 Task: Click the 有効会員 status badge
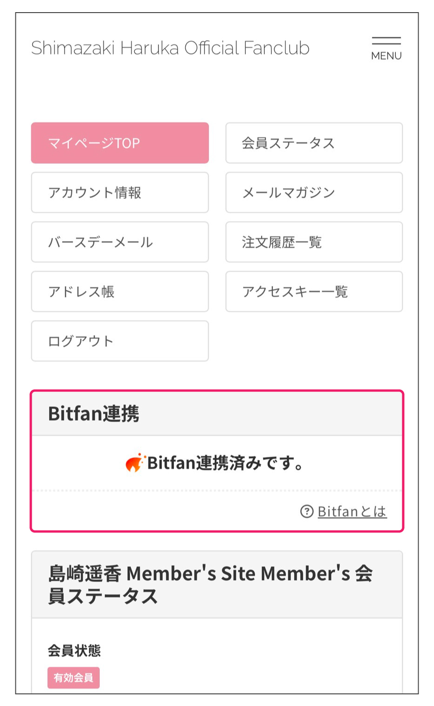click(x=74, y=678)
